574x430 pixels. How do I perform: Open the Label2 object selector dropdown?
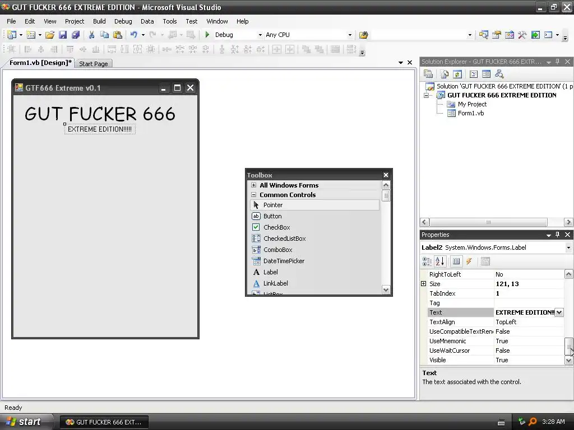click(568, 247)
